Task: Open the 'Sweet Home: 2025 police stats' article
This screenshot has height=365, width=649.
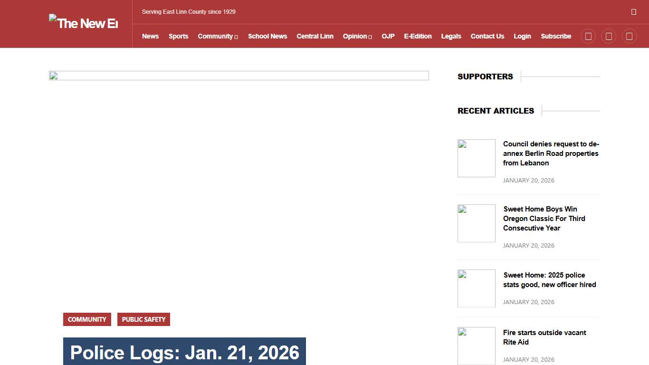Action: pos(549,279)
